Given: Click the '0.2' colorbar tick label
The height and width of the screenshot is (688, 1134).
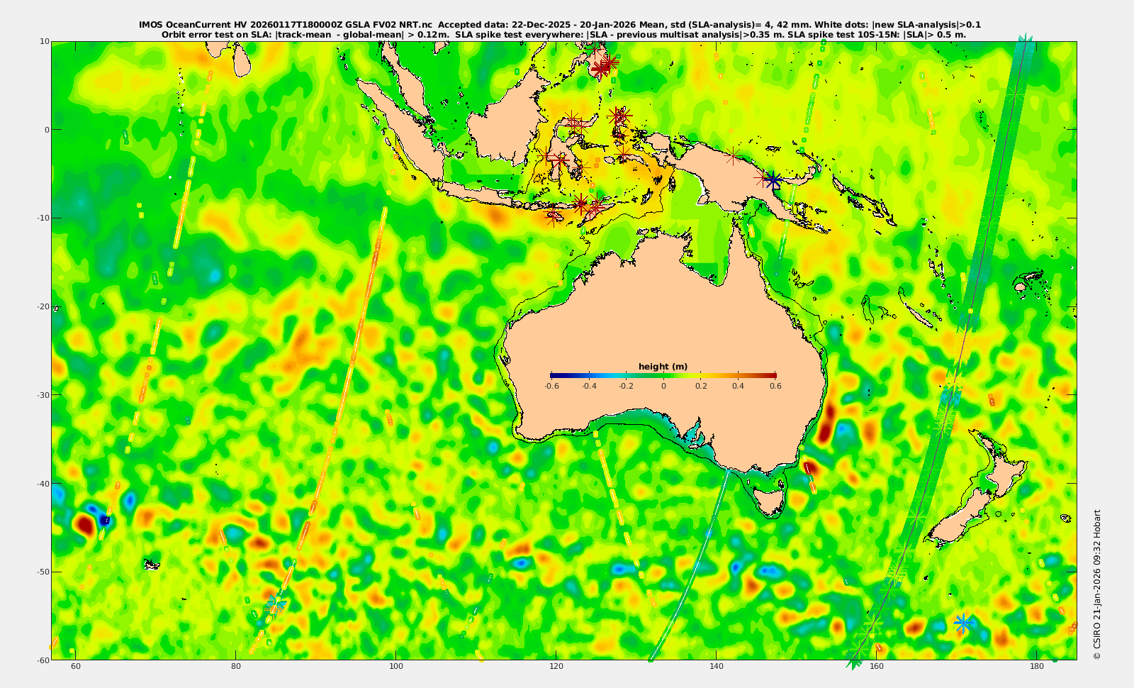Looking at the screenshot, I should (701, 387).
